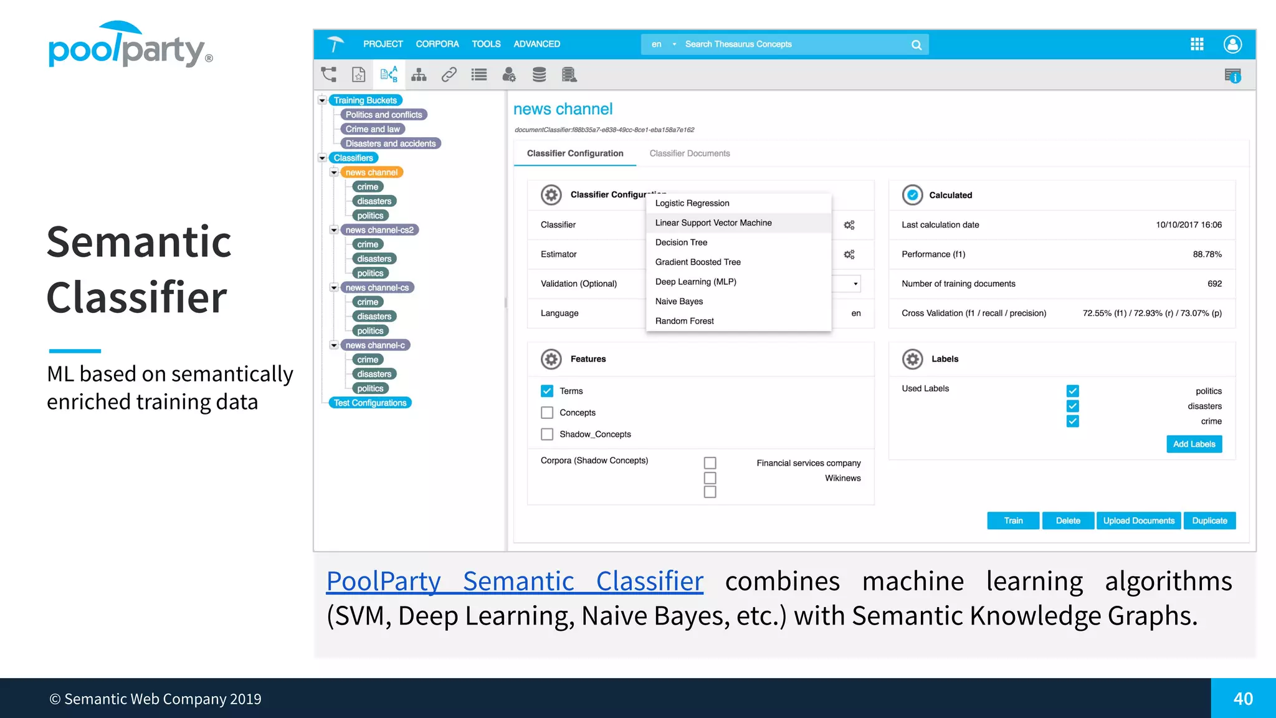Screen dimensions: 1276x718
Task: Select the Test Configurations tree item
Action: click(x=370, y=403)
